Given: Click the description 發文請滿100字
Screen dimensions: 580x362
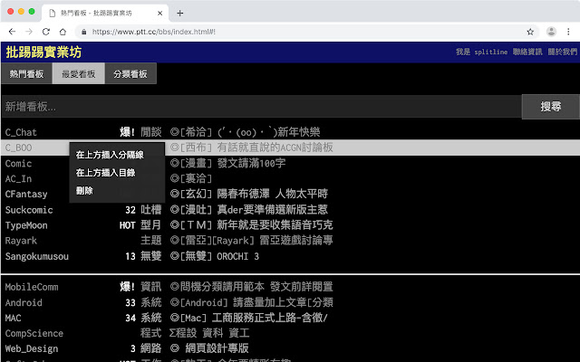Looking at the screenshot, I should [x=251, y=163].
